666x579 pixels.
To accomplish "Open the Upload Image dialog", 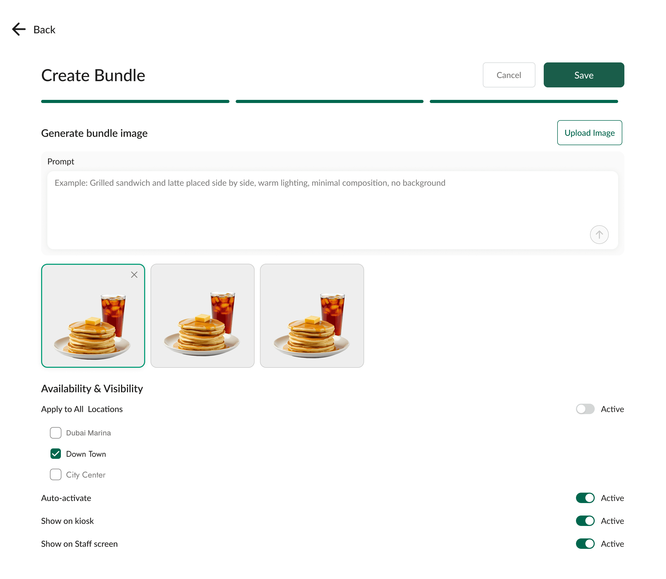I will (590, 132).
